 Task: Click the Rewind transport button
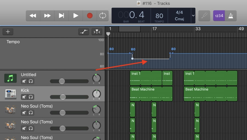[33, 16]
